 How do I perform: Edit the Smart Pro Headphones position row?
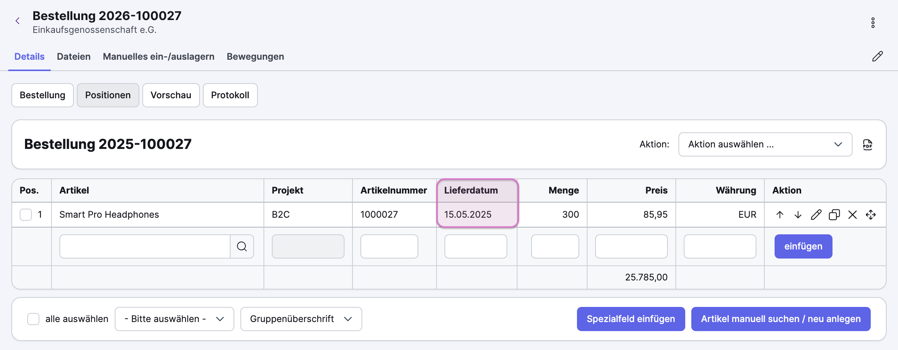(816, 215)
